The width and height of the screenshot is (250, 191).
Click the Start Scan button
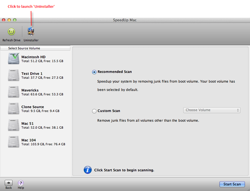(232, 184)
